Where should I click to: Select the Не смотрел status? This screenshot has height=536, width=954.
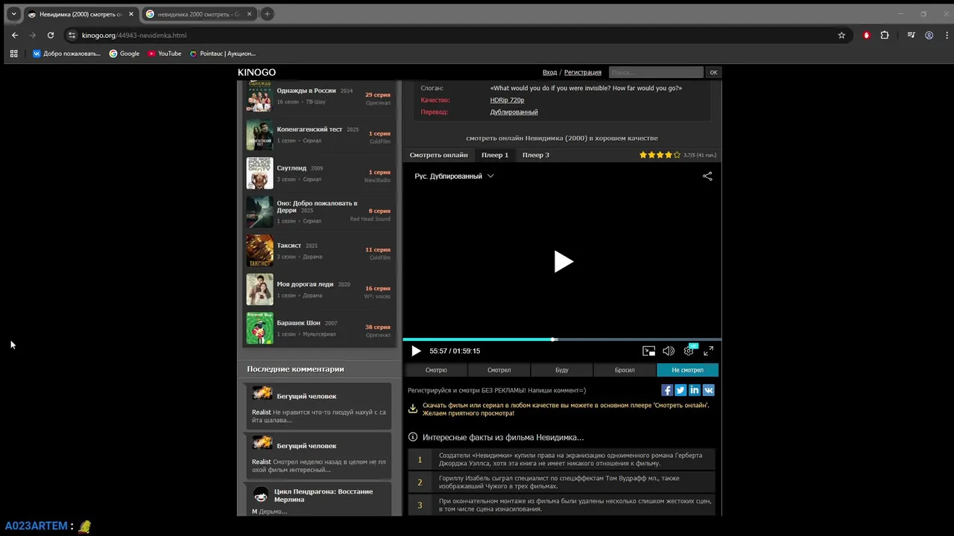(x=687, y=370)
